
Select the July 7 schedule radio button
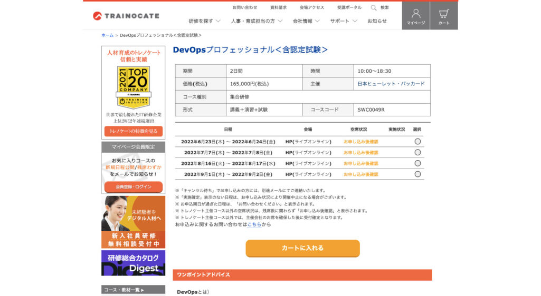pos(417,152)
